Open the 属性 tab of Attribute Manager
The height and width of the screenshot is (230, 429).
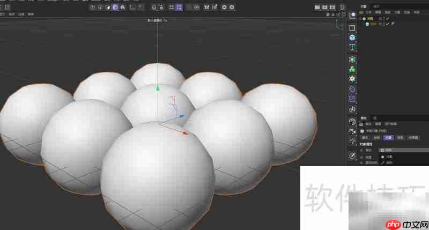(364, 118)
